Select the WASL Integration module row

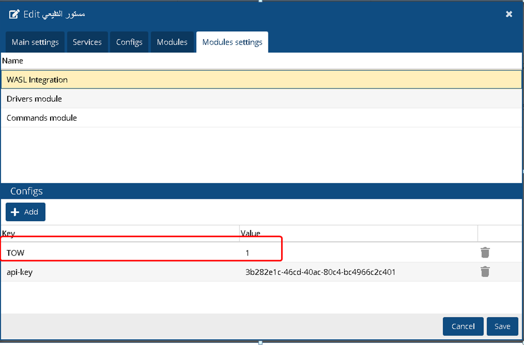click(261, 80)
